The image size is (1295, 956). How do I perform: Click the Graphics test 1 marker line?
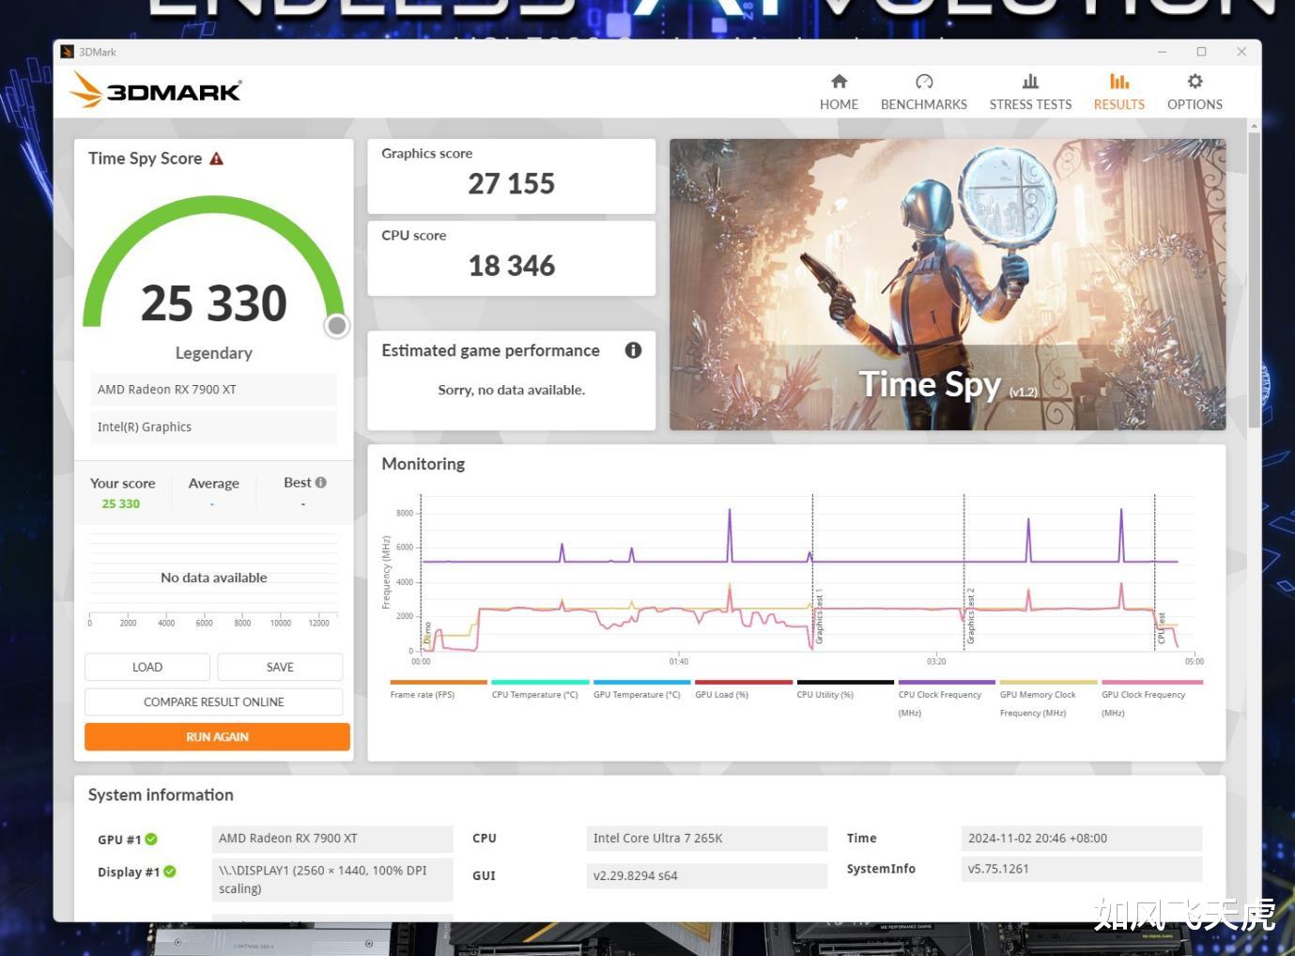(x=812, y=573)
